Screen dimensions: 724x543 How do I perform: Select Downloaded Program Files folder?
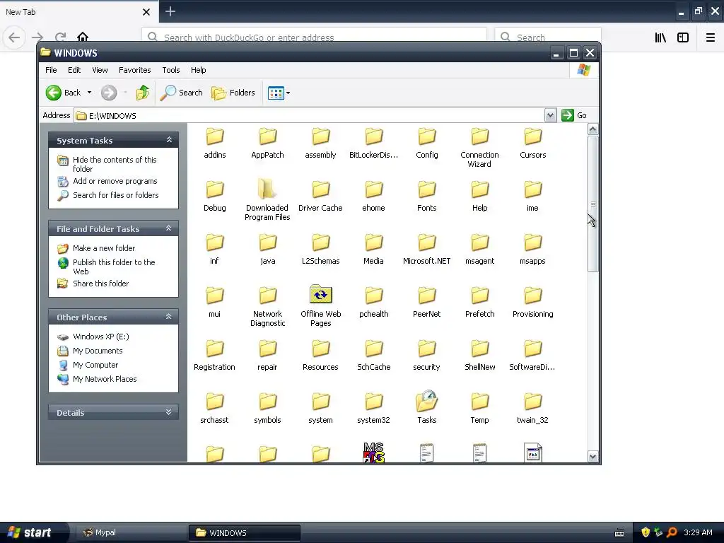coord(267,200)
